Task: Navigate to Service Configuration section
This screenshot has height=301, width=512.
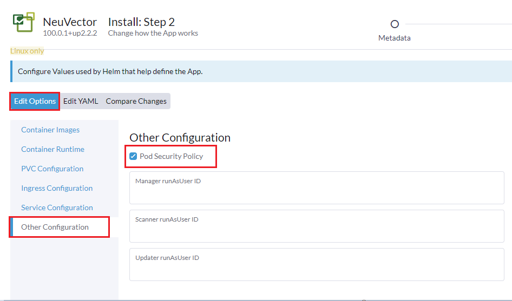Action: click(x=57, y=208)
